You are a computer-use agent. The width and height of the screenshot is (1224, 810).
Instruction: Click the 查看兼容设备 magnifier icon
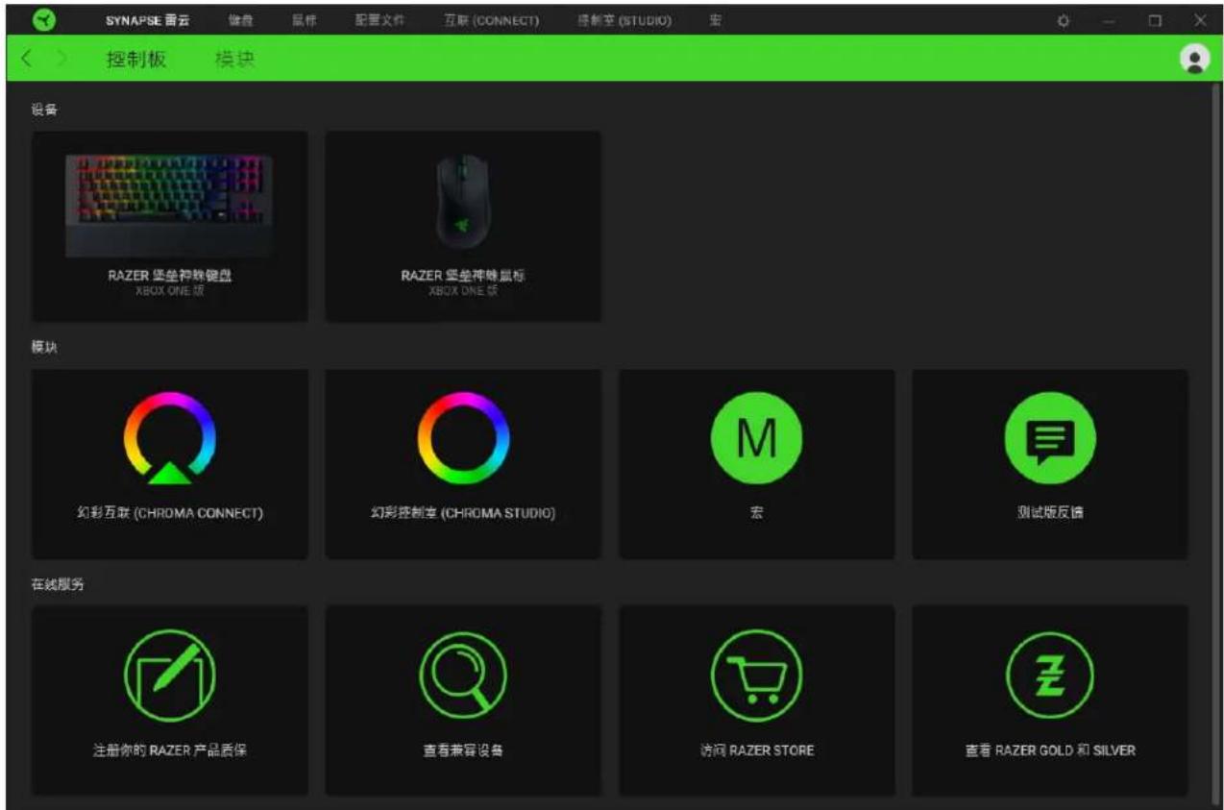coord(463,675)
